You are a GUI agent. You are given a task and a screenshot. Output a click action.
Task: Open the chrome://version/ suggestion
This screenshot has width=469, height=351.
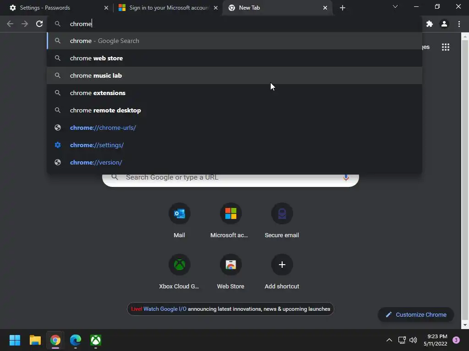pyautogui.click(x=234, y=162)
